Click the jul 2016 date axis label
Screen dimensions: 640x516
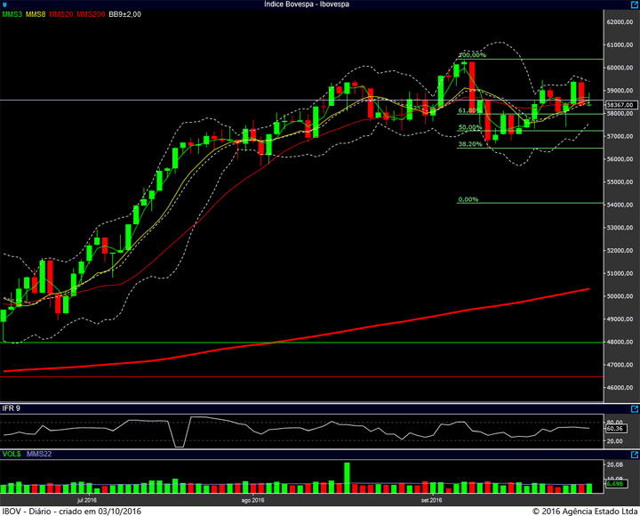point(87,500)
